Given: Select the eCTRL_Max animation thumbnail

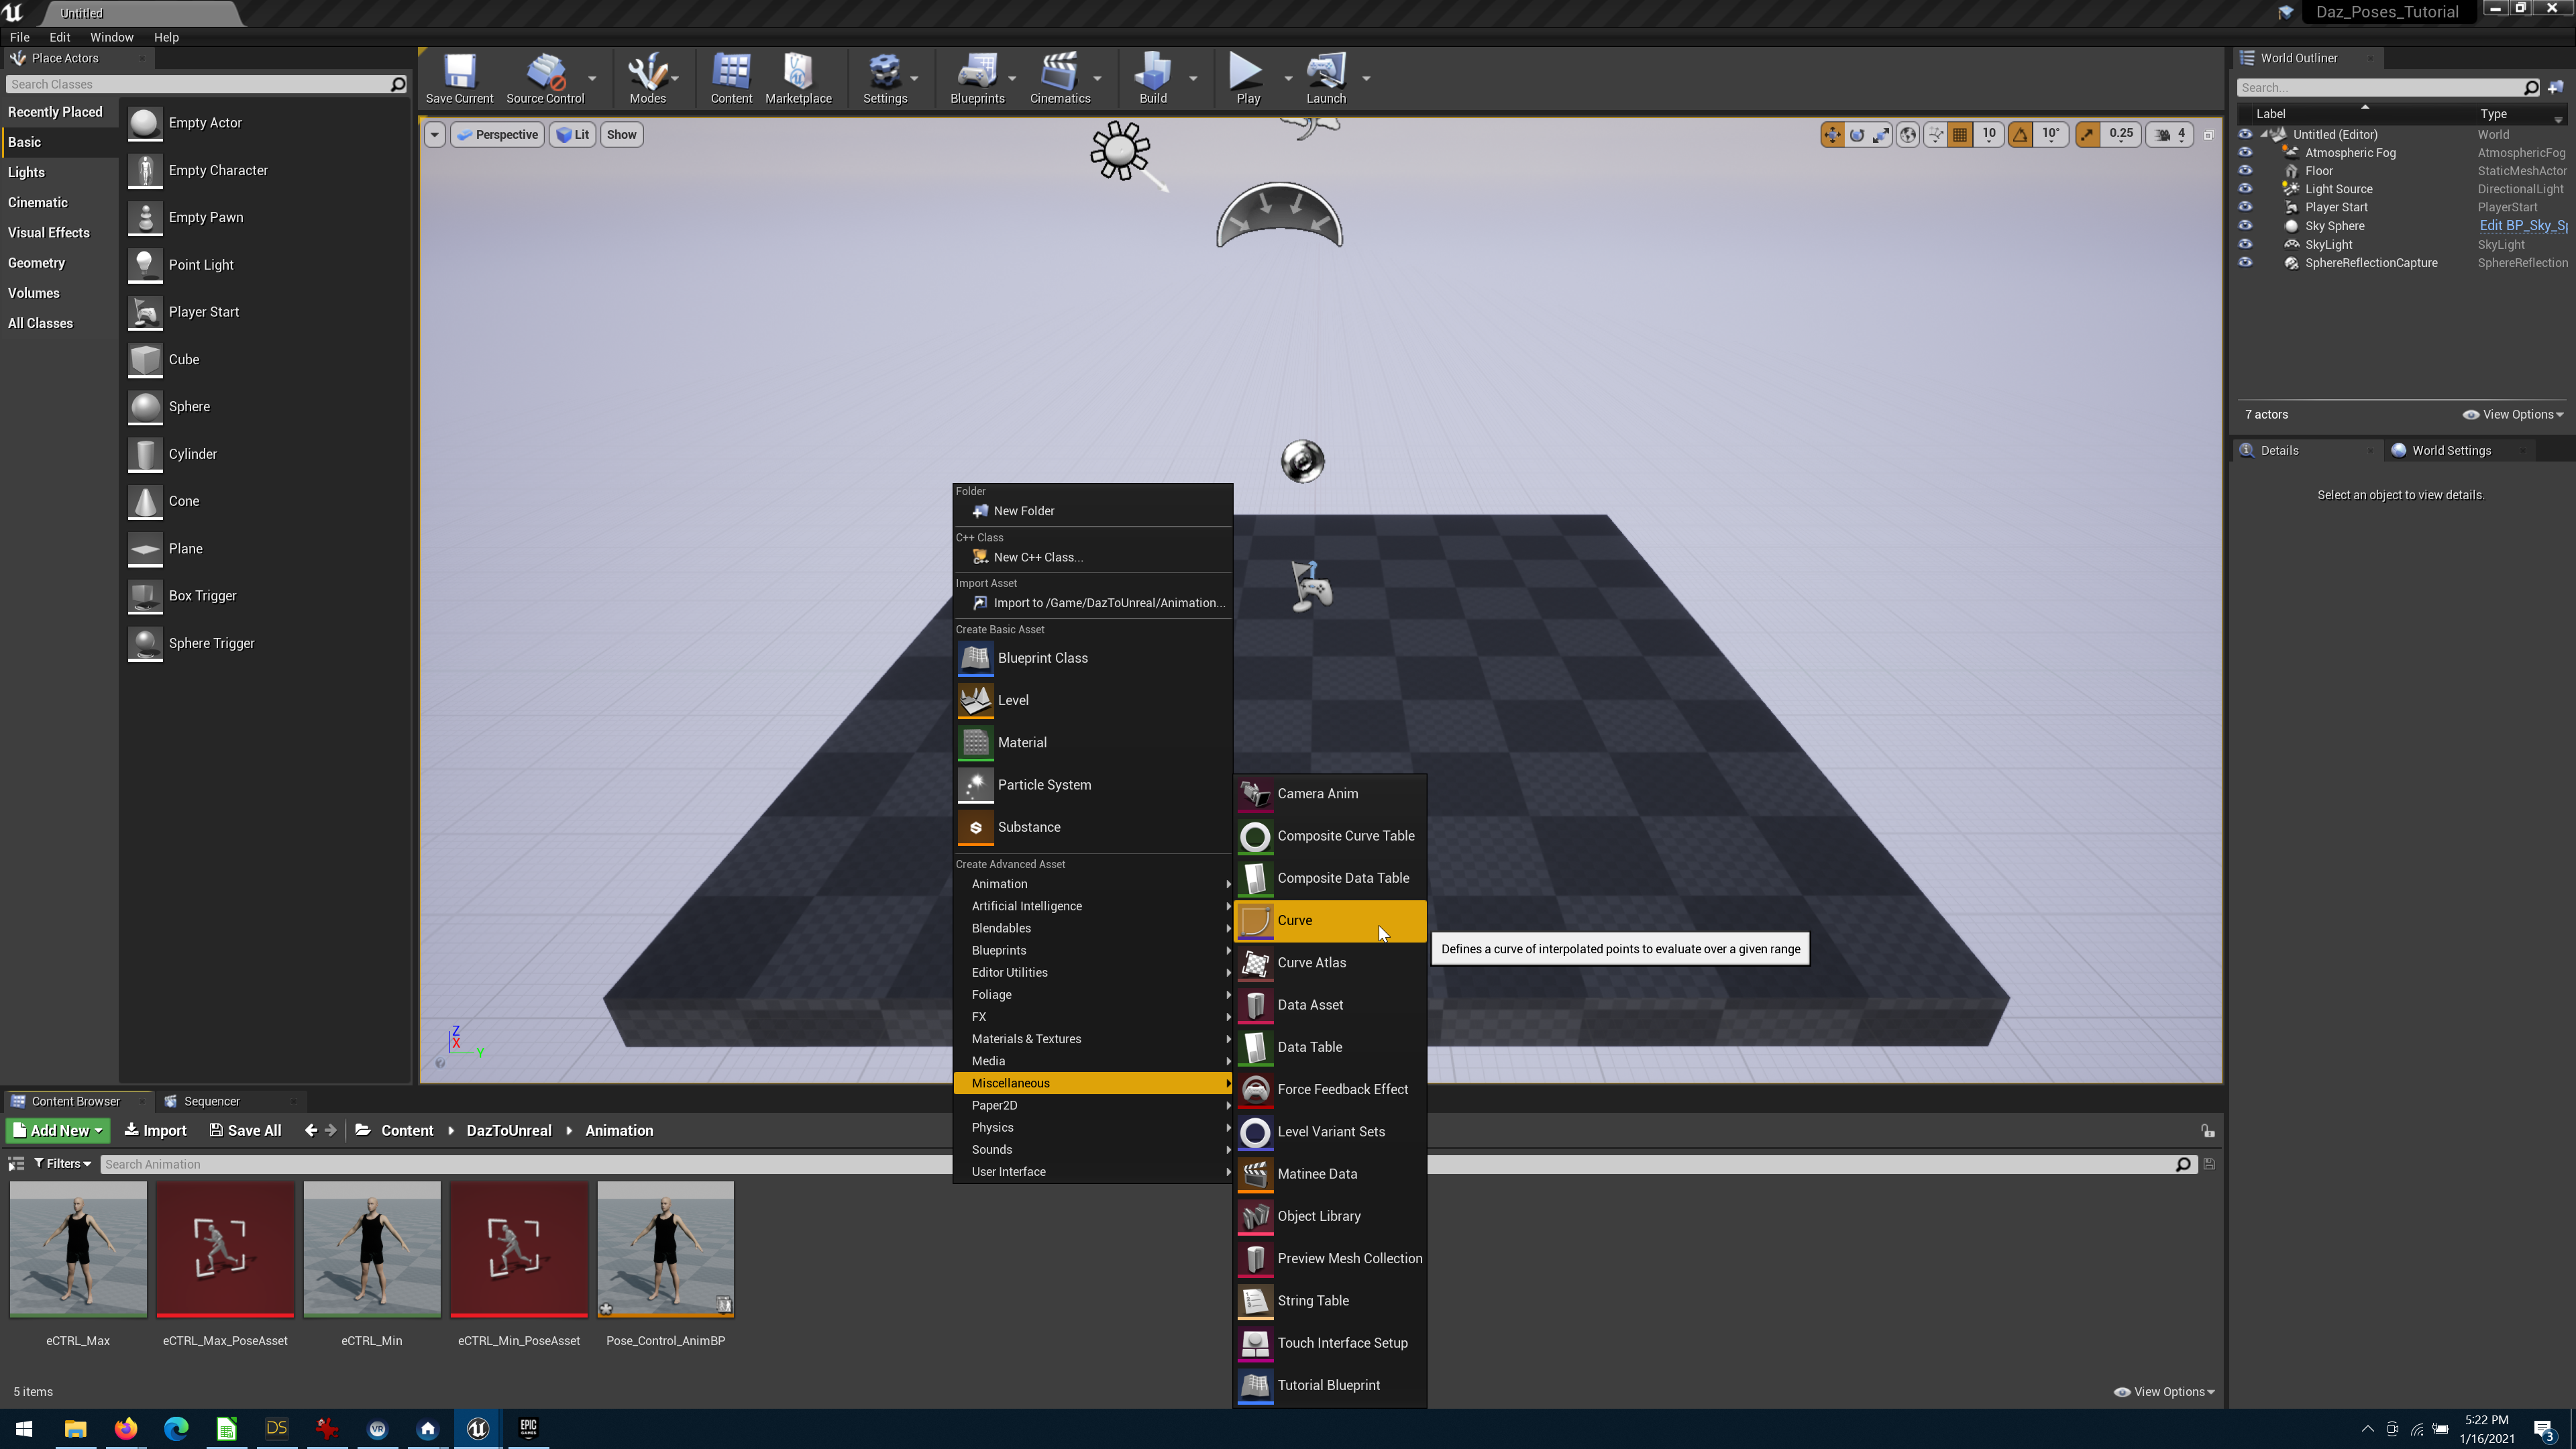Looking at the screenshot, I should point(78,1249).
